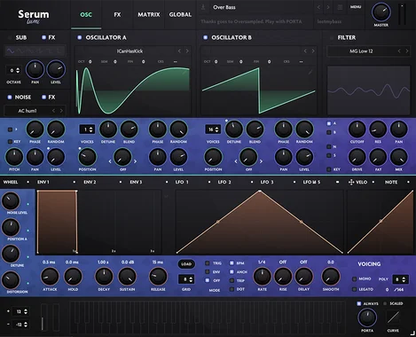Toggle LFO BPM sync
The width and height of the screenshot is (416, 337).
tap(232, 263)
